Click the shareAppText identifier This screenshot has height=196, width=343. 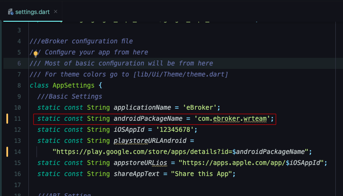(137, 174)
